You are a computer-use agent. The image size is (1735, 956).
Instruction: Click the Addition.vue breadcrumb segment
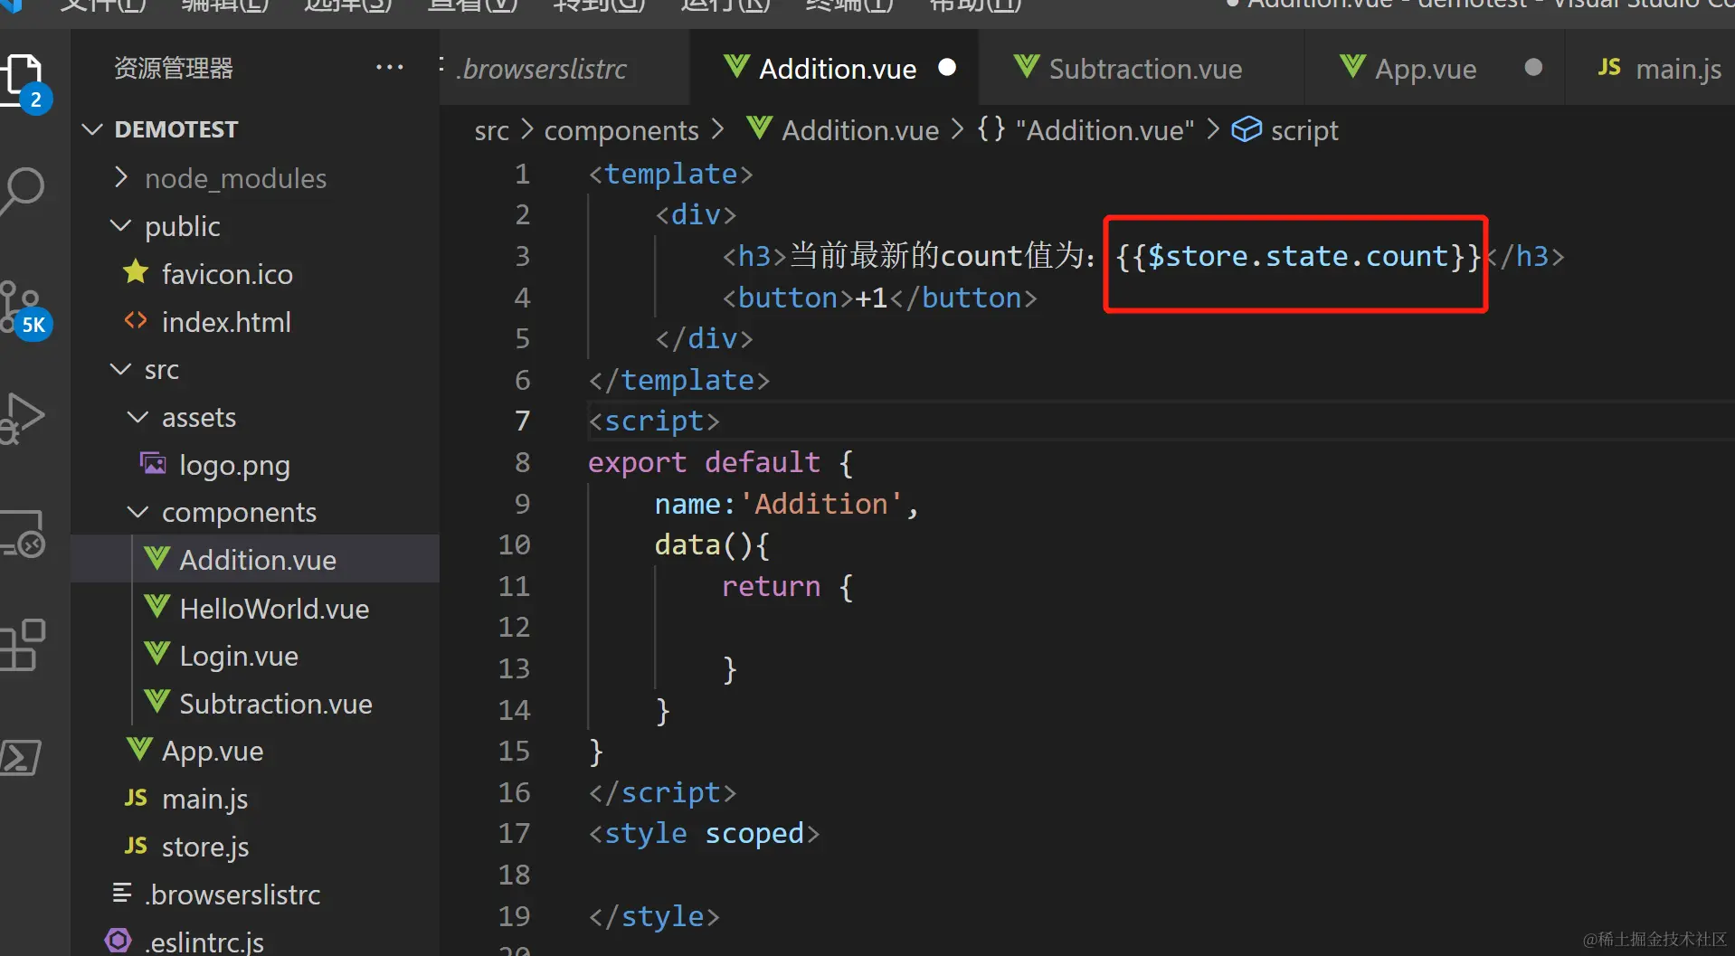(860, 130)
